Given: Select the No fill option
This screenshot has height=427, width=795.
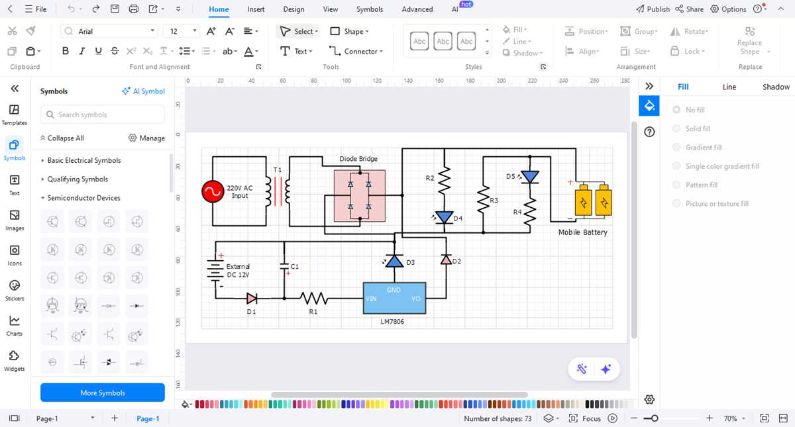Looking at the screenshot, I should (689, 110).
